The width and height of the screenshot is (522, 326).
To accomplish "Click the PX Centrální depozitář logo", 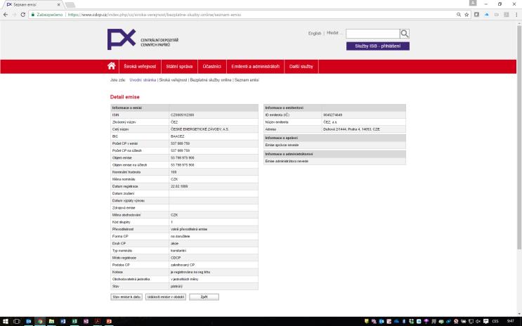I will tap(143, 39).
